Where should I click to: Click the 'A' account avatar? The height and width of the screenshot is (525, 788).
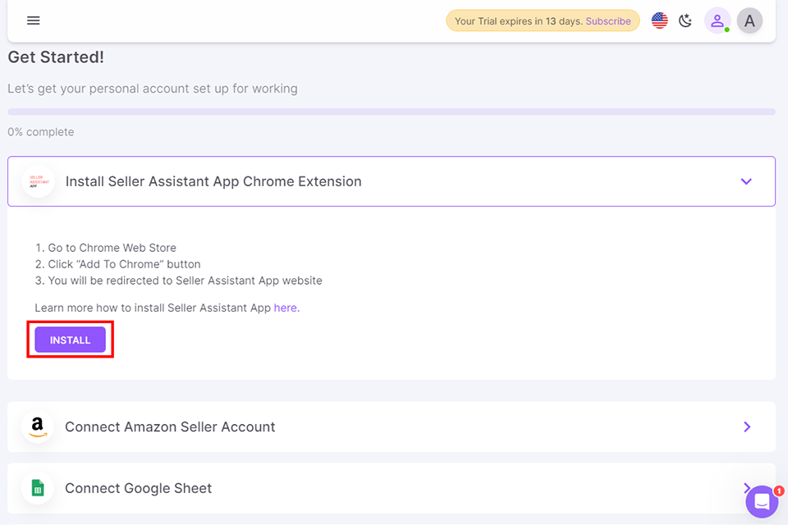point(749,21)
